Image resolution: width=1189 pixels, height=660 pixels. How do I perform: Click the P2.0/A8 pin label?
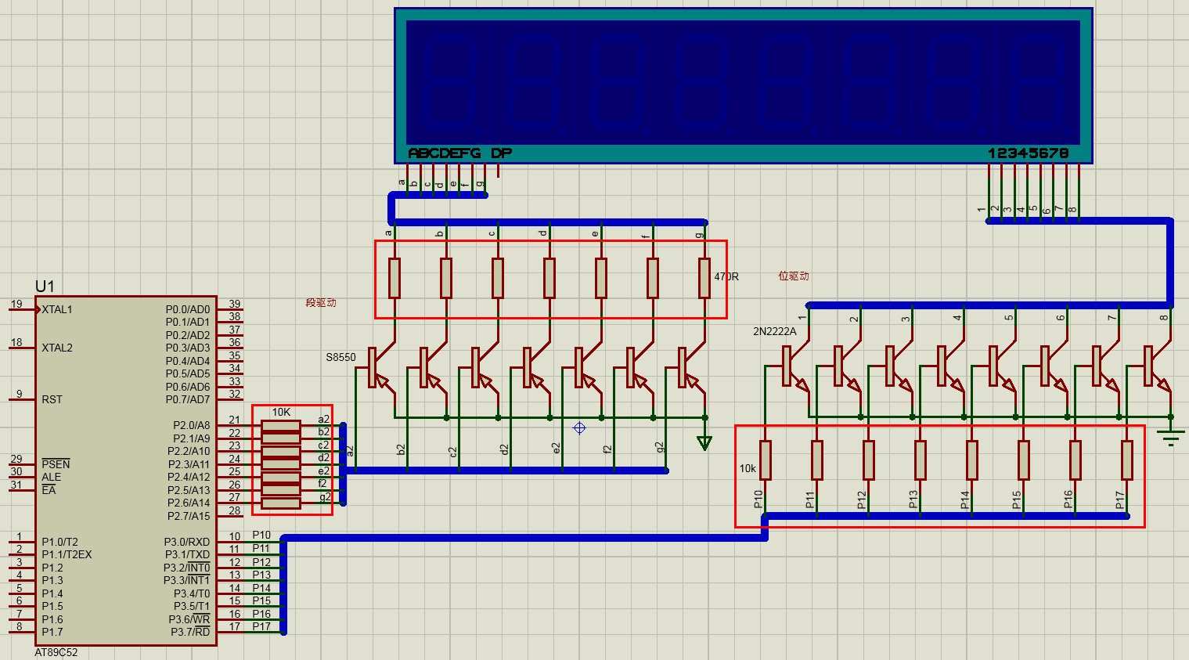pos(192,425)
